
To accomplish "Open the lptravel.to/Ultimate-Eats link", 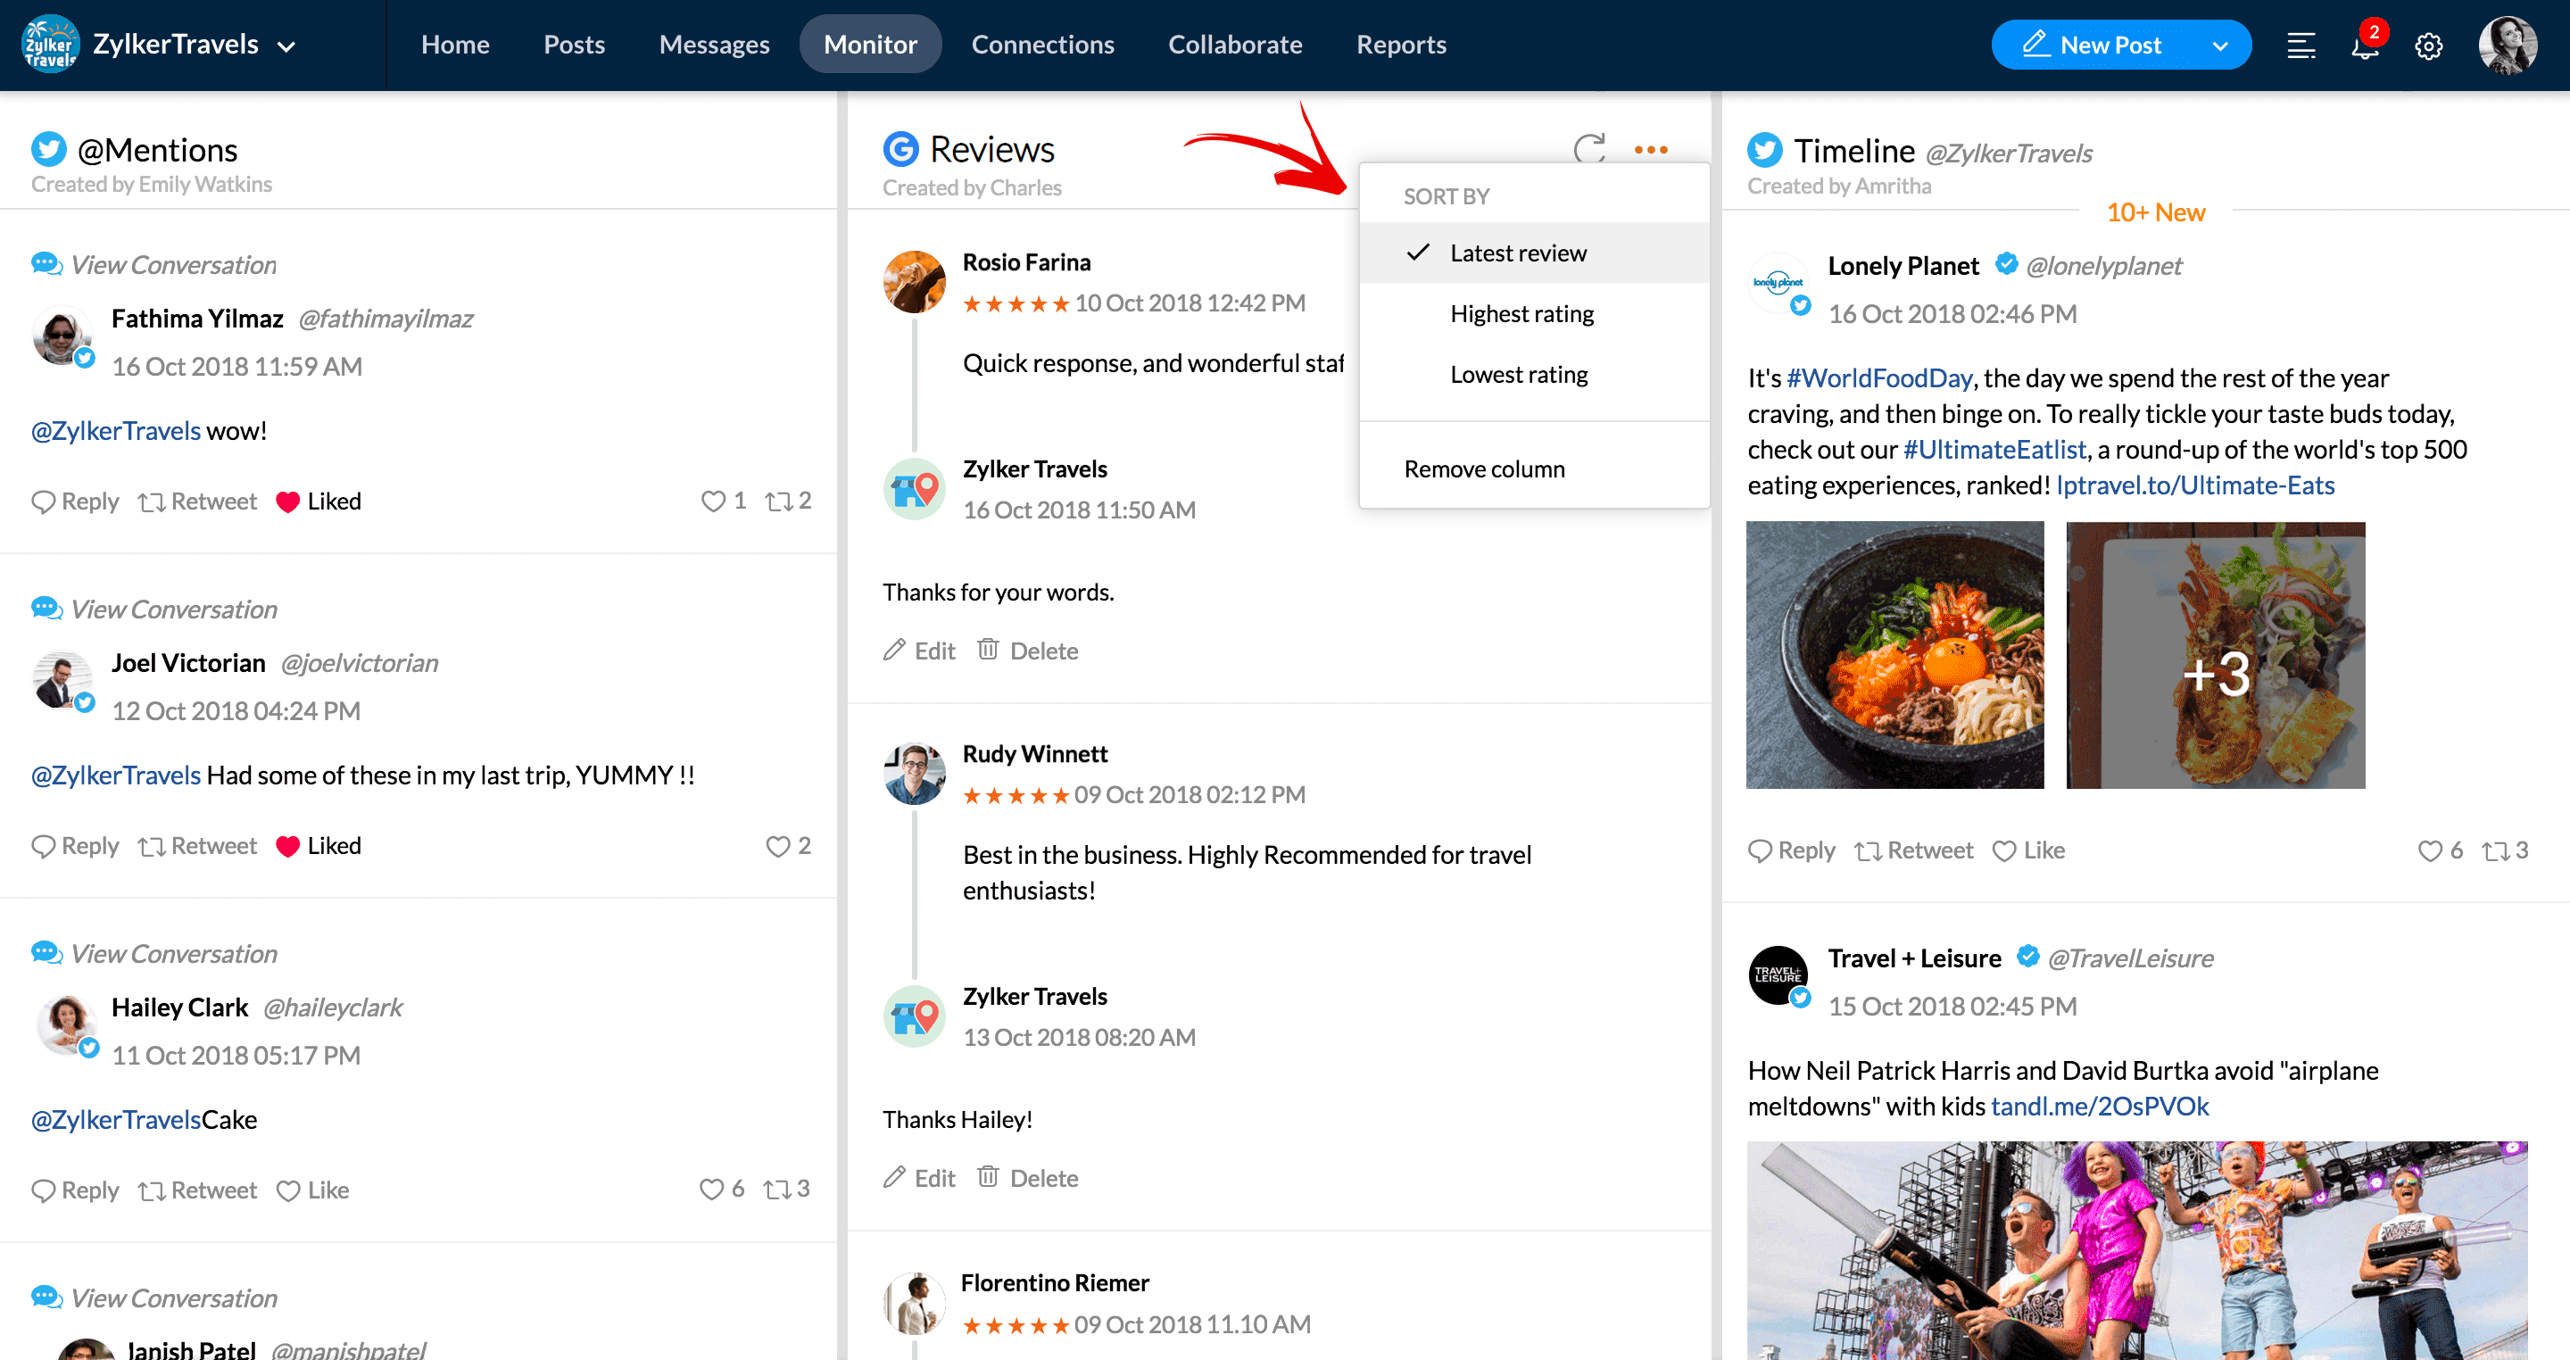I will point(2195,485).
